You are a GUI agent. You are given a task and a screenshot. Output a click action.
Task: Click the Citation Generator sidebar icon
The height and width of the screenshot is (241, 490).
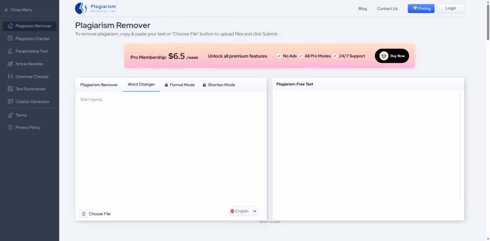(11, 101)
